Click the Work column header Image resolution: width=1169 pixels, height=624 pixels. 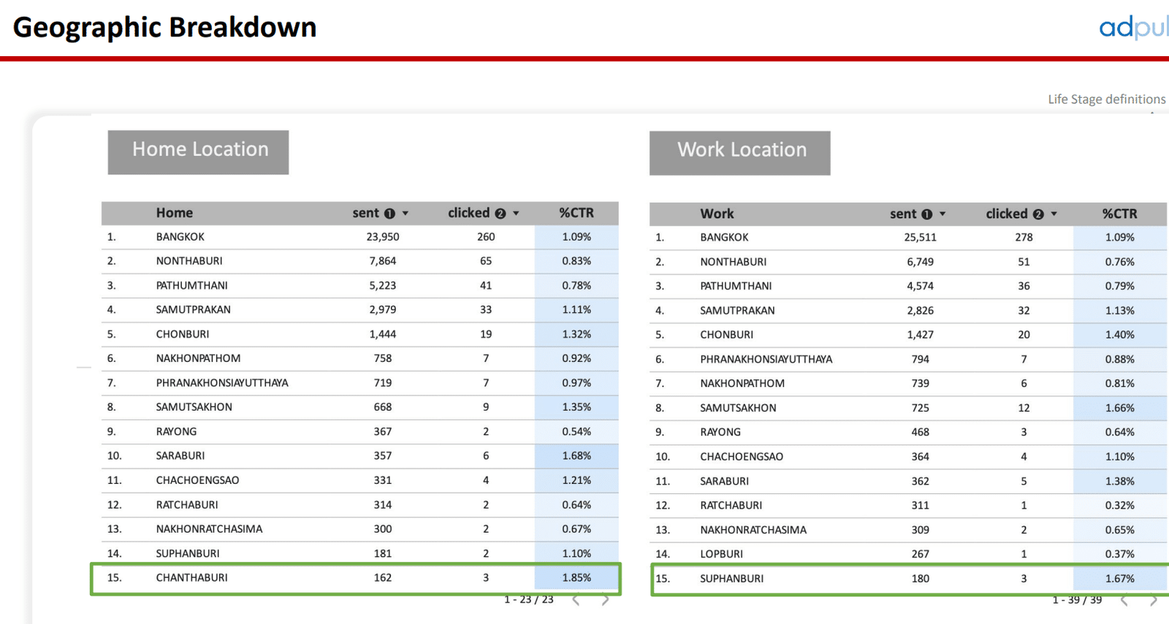tap(717, 214)
